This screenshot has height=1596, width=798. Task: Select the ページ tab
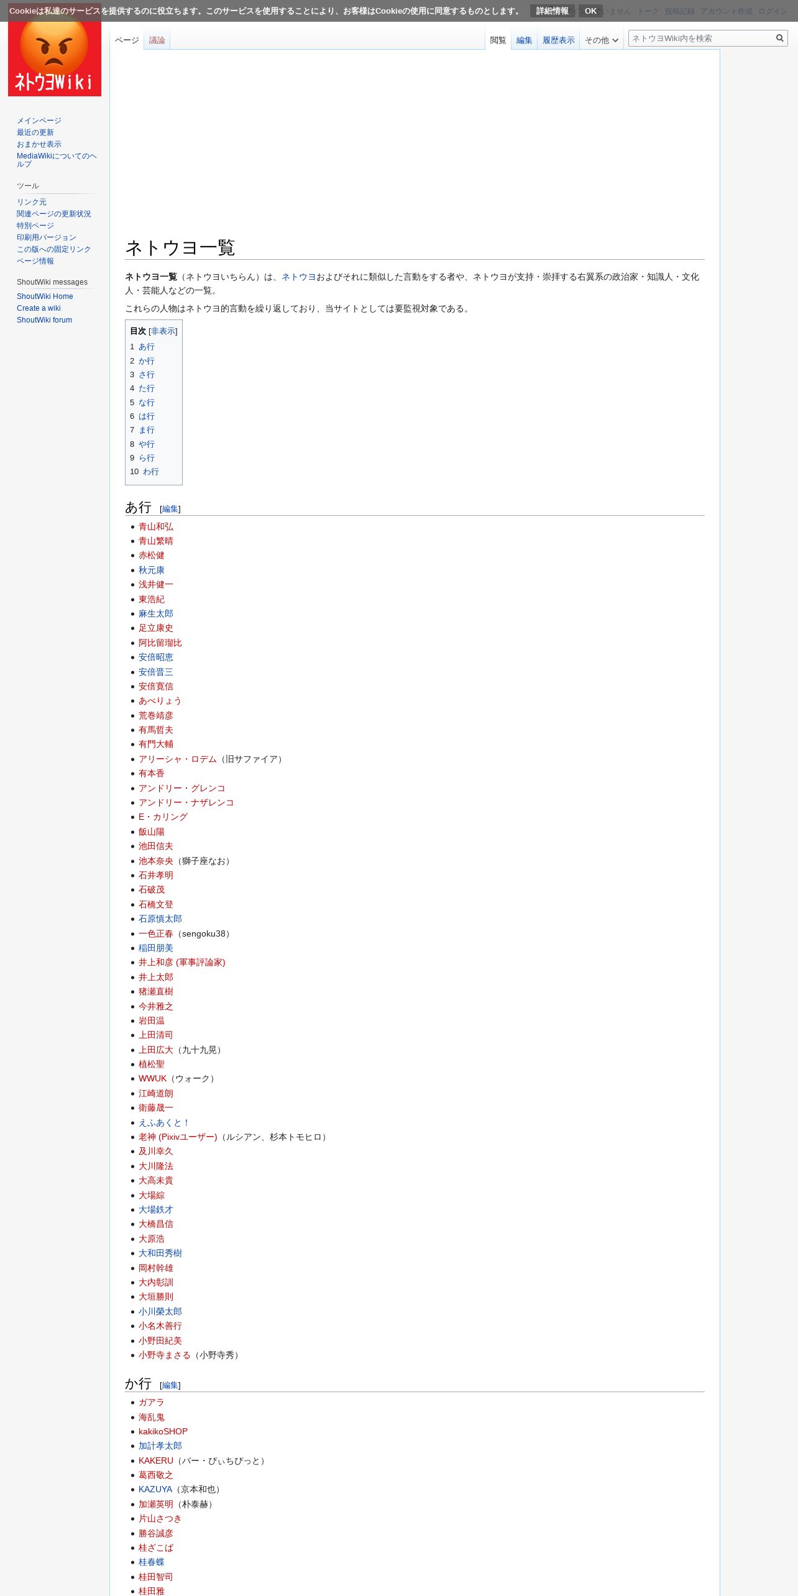[x=127, y=40]
